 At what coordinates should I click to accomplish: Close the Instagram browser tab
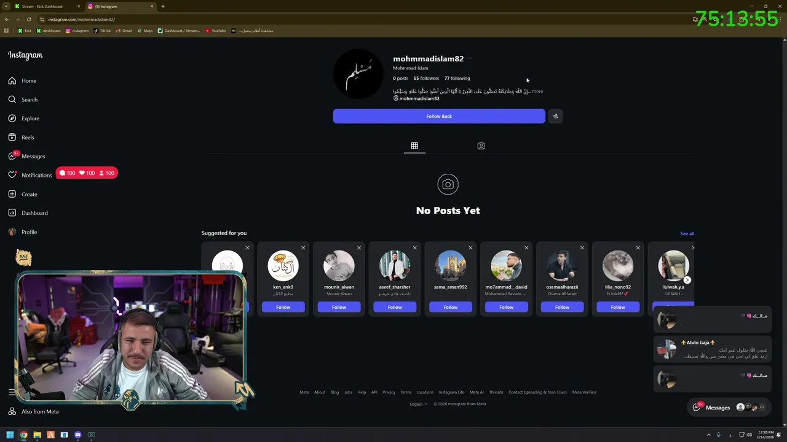tap(152, 6)
